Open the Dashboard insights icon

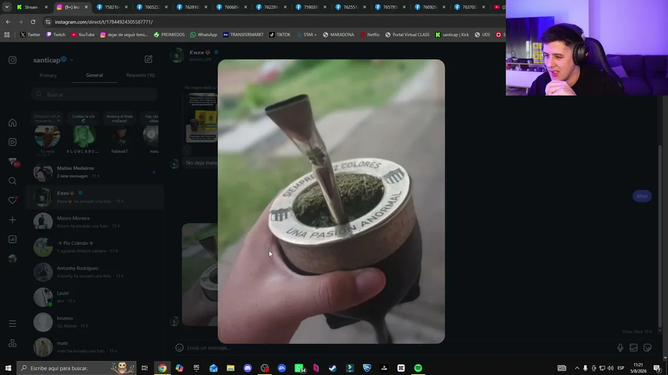click(x=13, y=240)
